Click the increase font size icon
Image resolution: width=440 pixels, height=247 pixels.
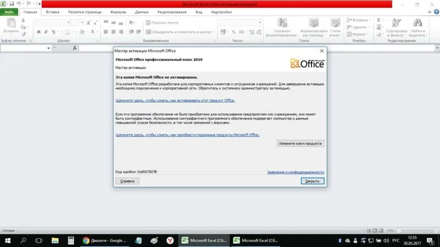point(89,23)
